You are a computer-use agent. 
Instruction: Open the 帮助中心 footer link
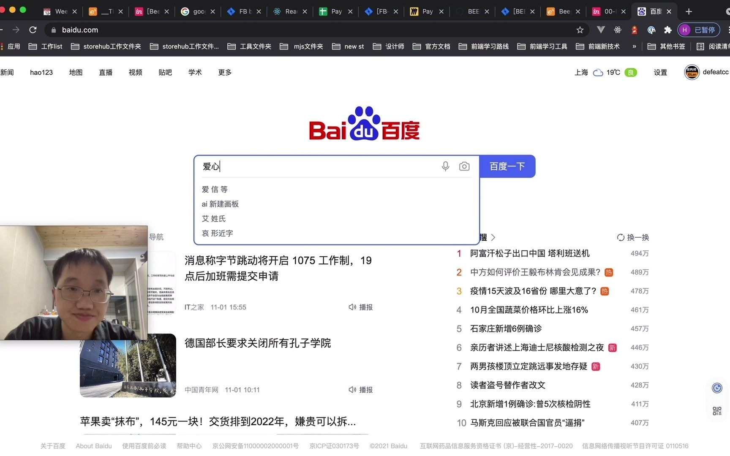(189, 446)
